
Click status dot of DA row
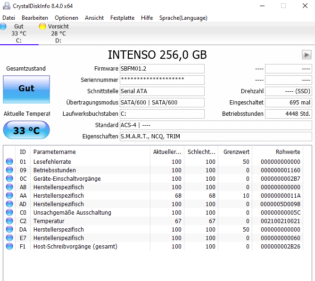(9, 229)
